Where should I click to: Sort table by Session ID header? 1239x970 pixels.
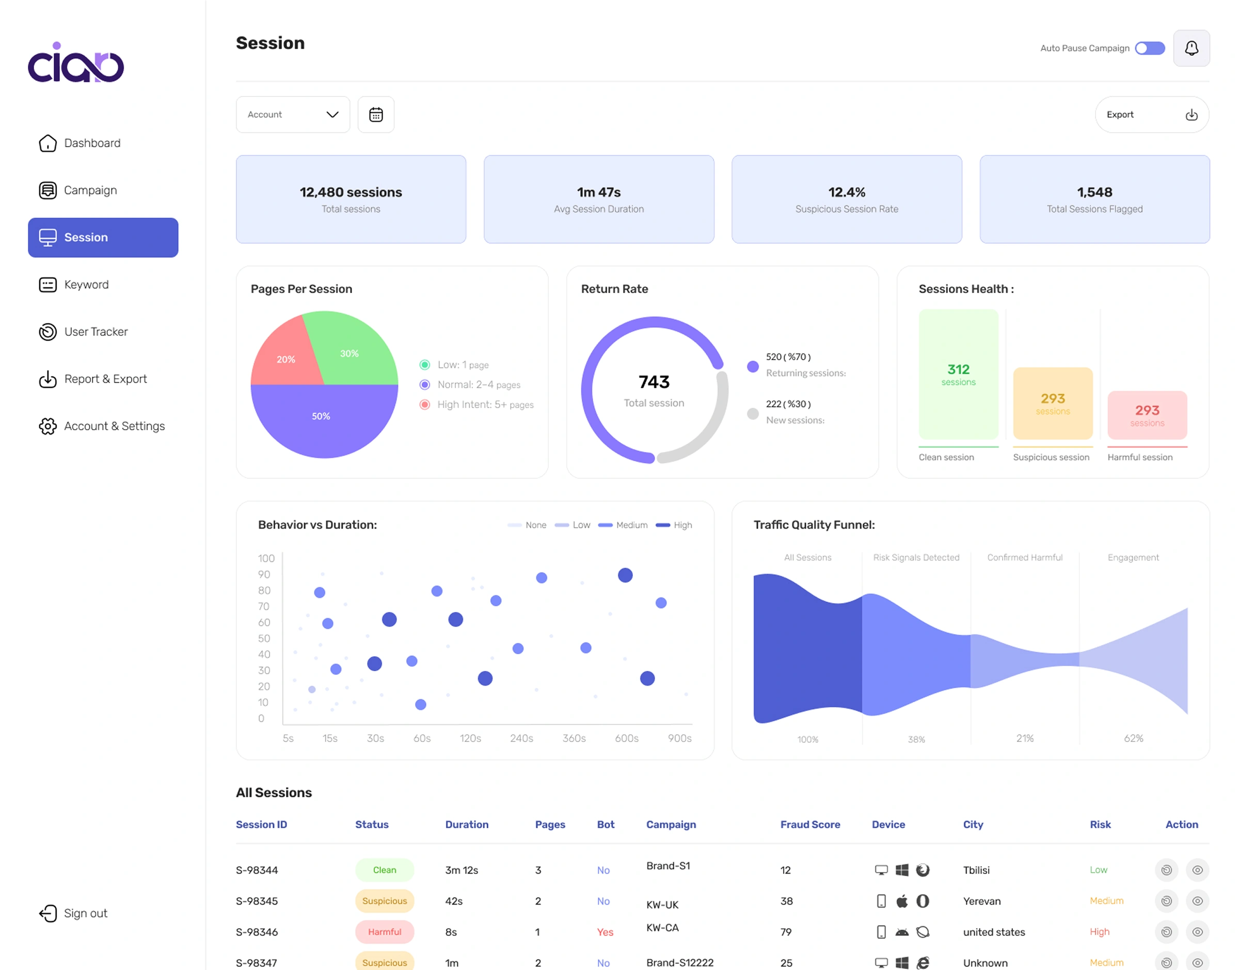click(x=261, y=824)
